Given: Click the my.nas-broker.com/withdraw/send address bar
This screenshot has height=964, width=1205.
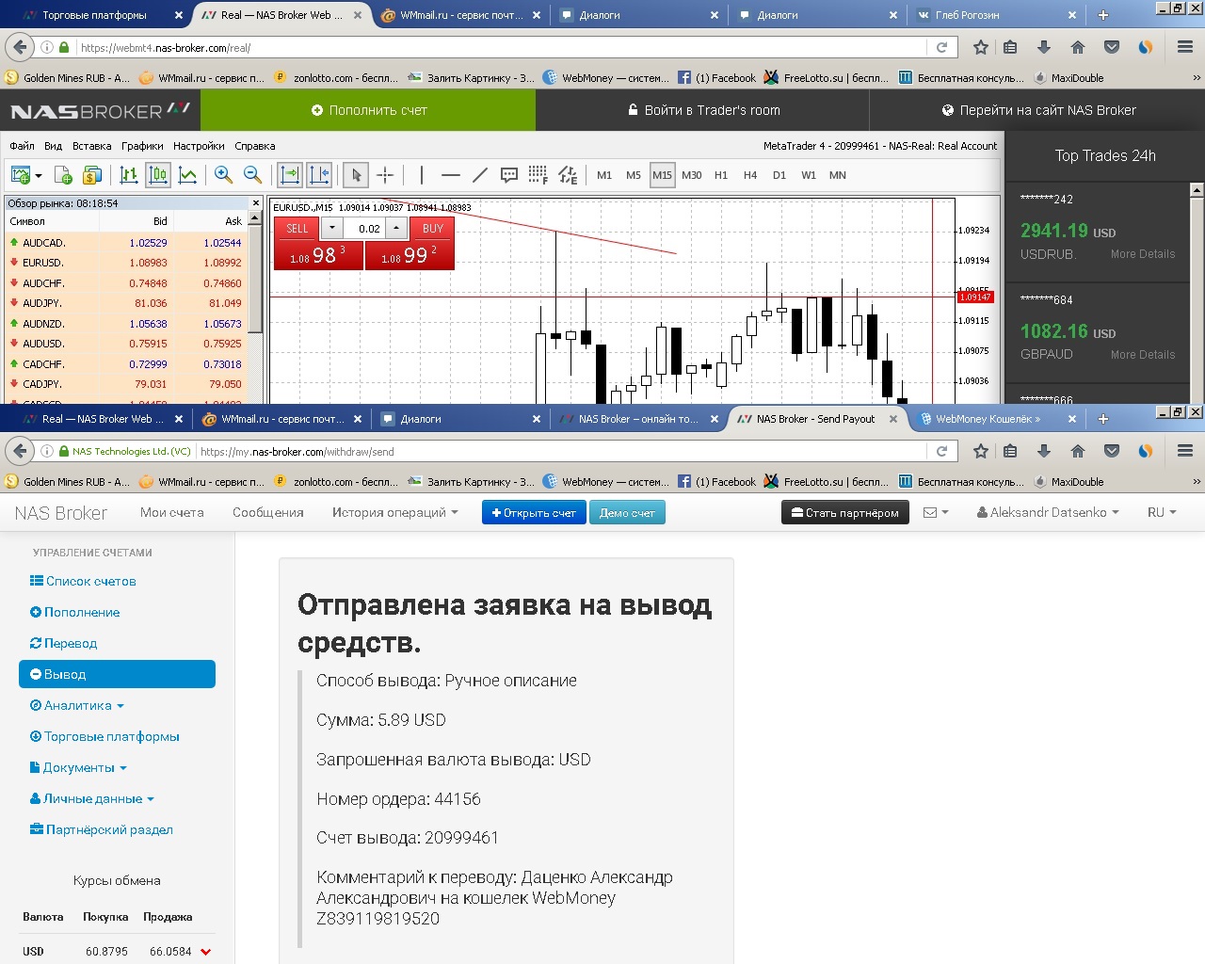Looking at the screenshot, I should 561,451.
